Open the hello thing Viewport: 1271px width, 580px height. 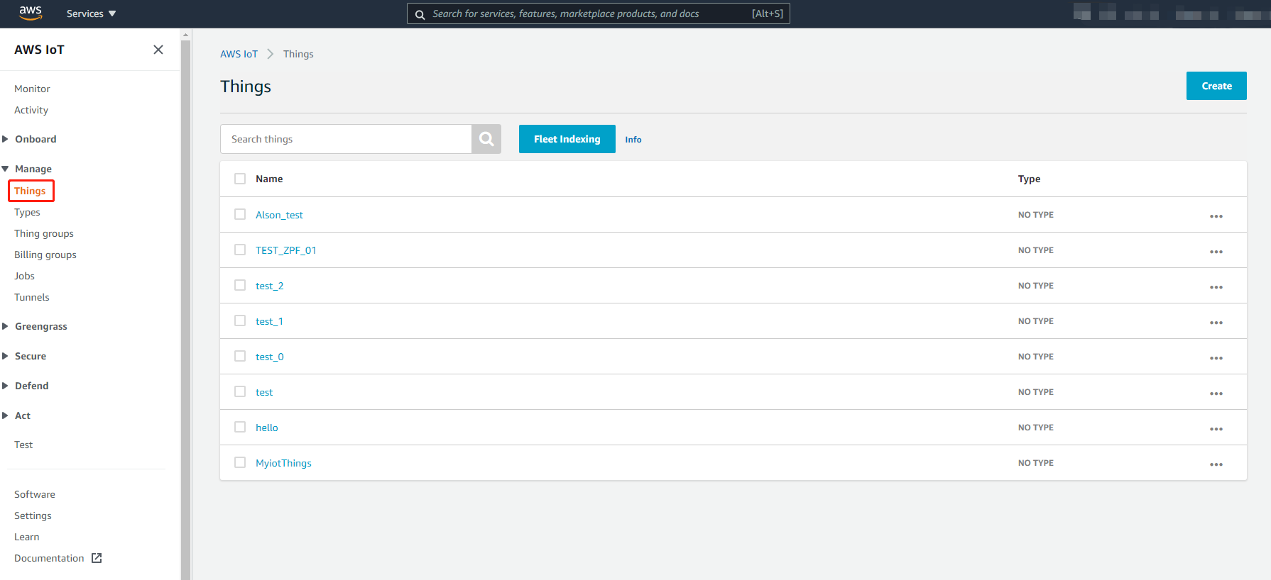tap(267, 428)
